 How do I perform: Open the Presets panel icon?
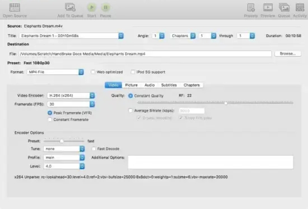(x=251, y=8)
